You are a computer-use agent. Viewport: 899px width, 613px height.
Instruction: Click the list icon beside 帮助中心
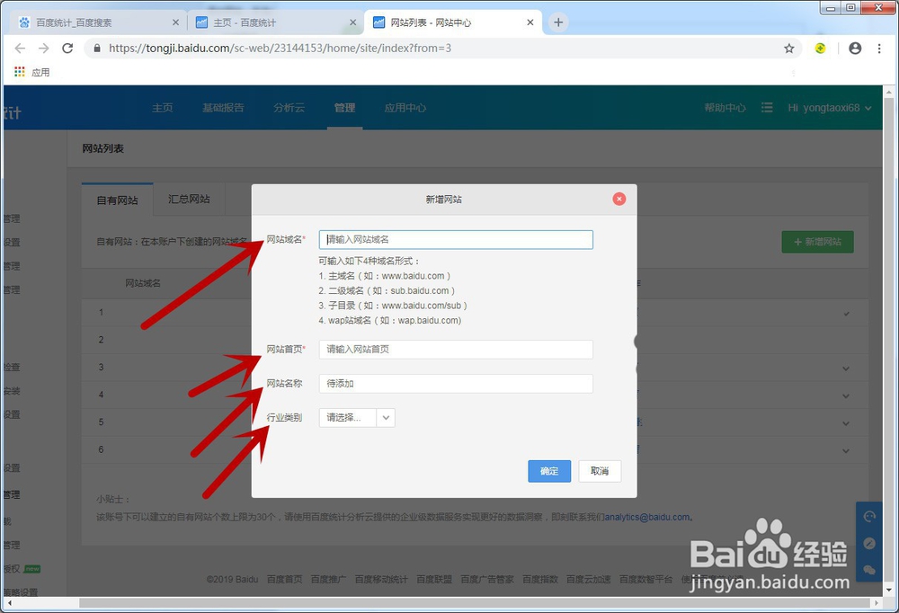(x=766, y=107)
